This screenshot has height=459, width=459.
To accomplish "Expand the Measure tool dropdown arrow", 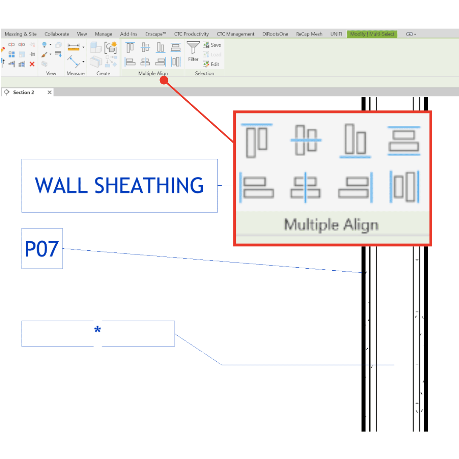I will coord(83,62).
